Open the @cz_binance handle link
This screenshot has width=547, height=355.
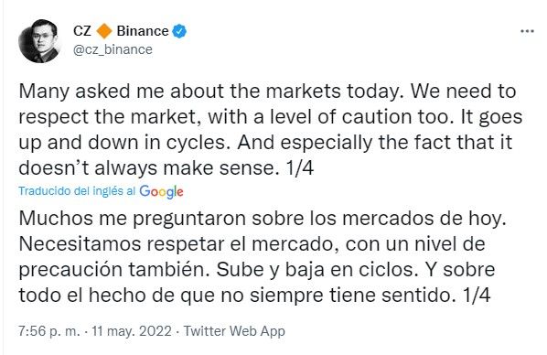coord(113,49)
